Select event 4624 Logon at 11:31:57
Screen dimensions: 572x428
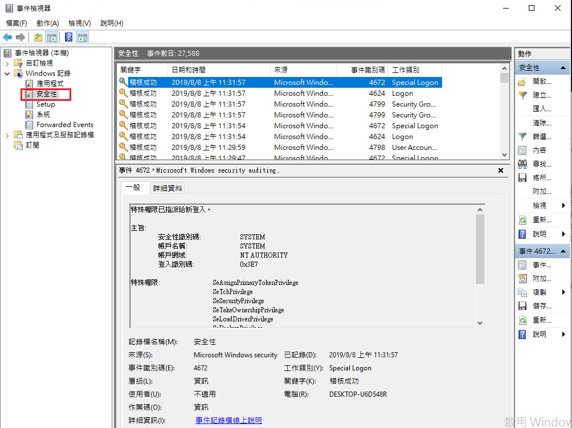(x=279, y=93)
